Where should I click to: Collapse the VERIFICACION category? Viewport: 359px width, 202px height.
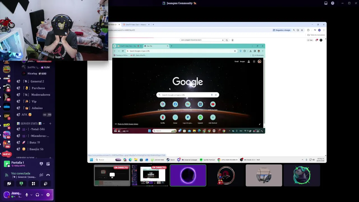[x=27, y=158]
